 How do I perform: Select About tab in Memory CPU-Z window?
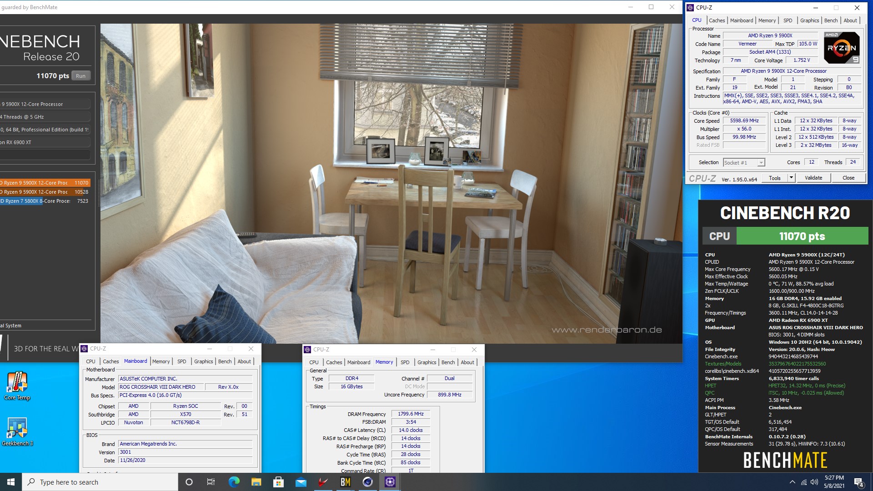[467, 362]
